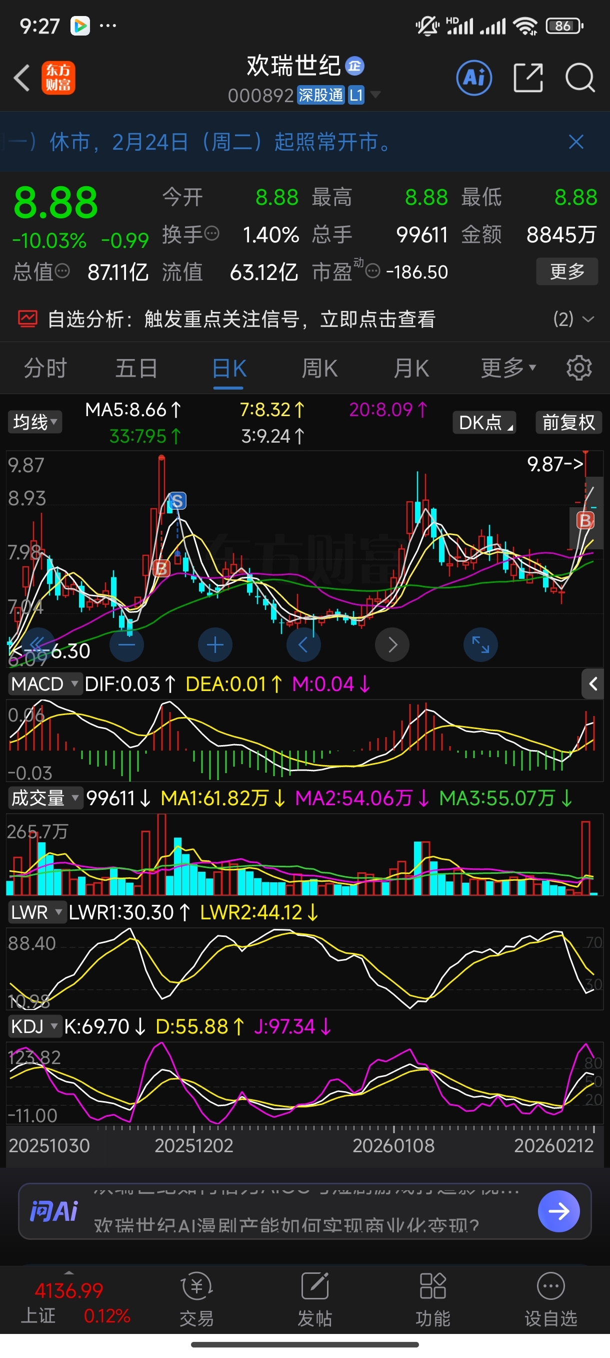Viewport: 610px width, 1358px height.
Task: Tap the 总值 info icon
Action: coord(62,271)
